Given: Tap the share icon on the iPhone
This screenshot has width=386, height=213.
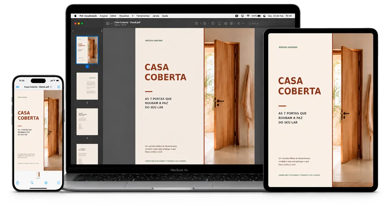Looking at the screenshot, I should click(x=18, y=183).
